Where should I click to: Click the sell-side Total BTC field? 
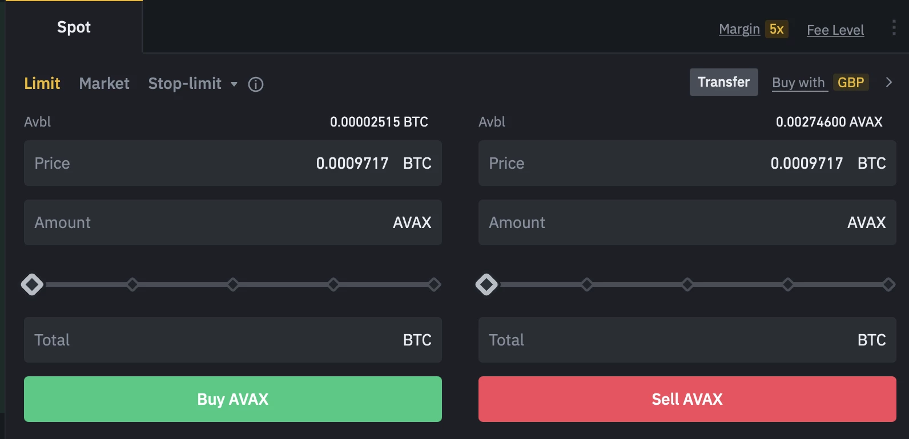tap(687, 340)
